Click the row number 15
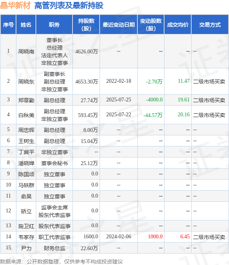Viewport: 229px width, 265px height. click(x=8, y=247)
